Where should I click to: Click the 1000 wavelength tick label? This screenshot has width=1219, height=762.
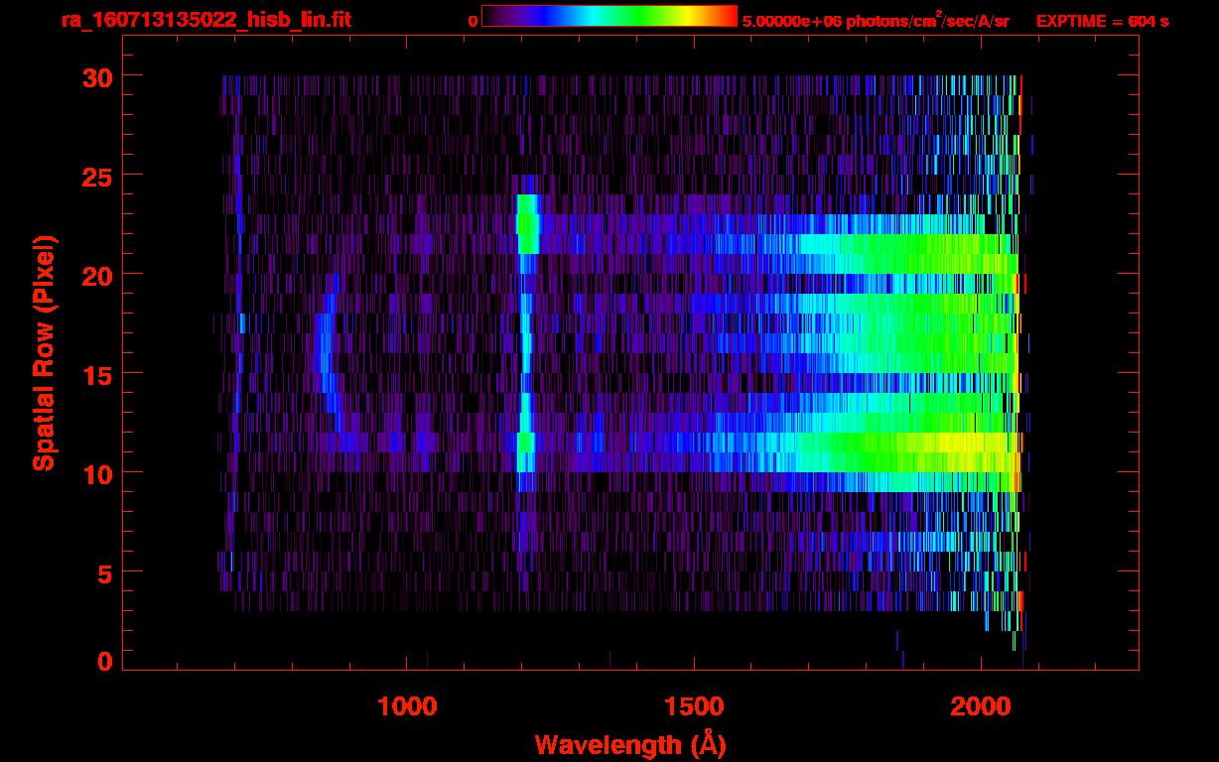pyautogui.click(x=407, y=706)
